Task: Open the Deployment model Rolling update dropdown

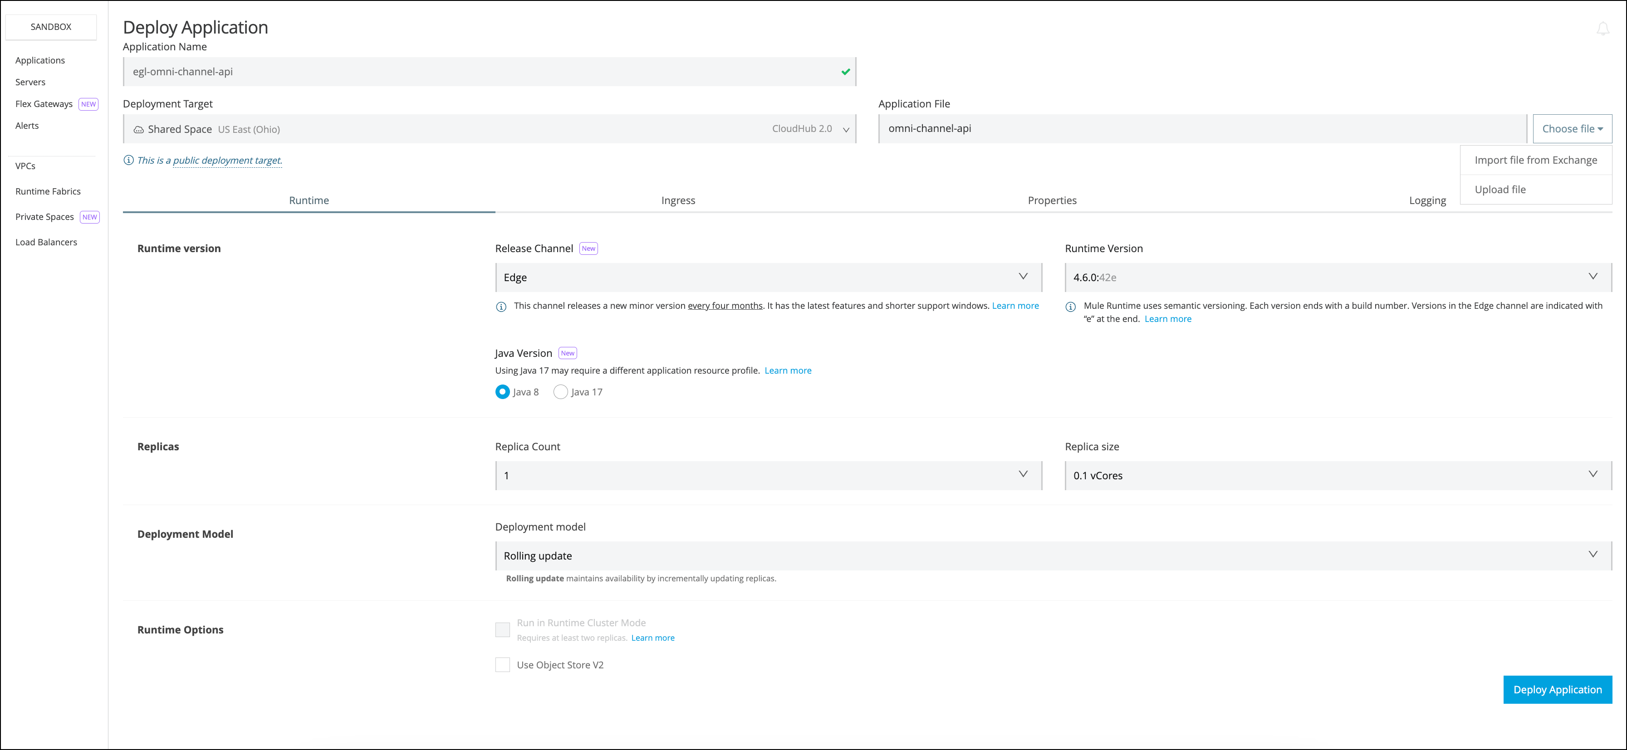Action: 1053,555
